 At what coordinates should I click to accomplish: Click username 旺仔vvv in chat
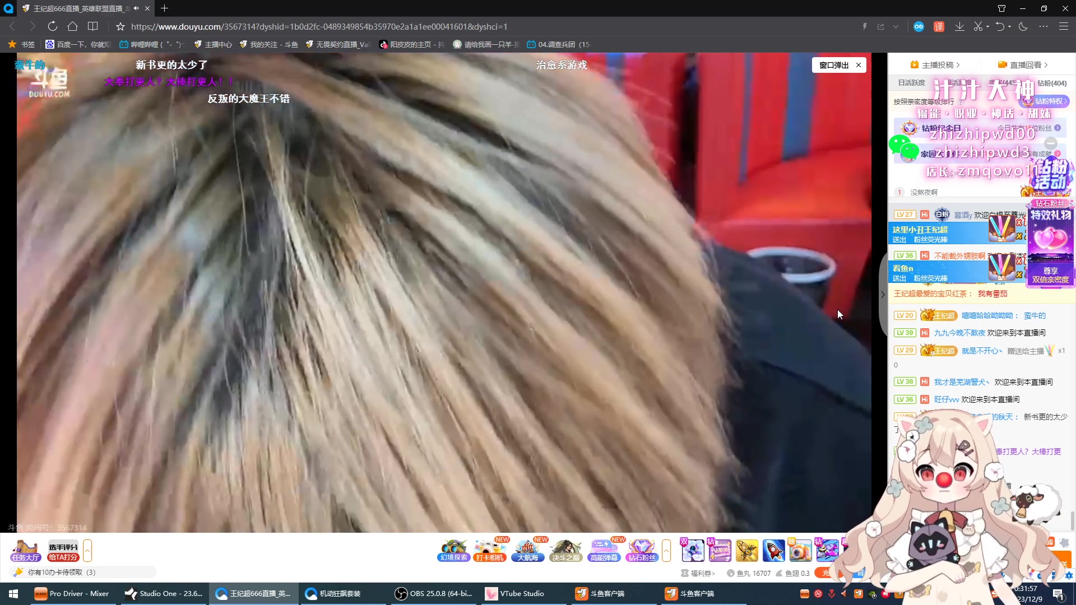[947, 399]
